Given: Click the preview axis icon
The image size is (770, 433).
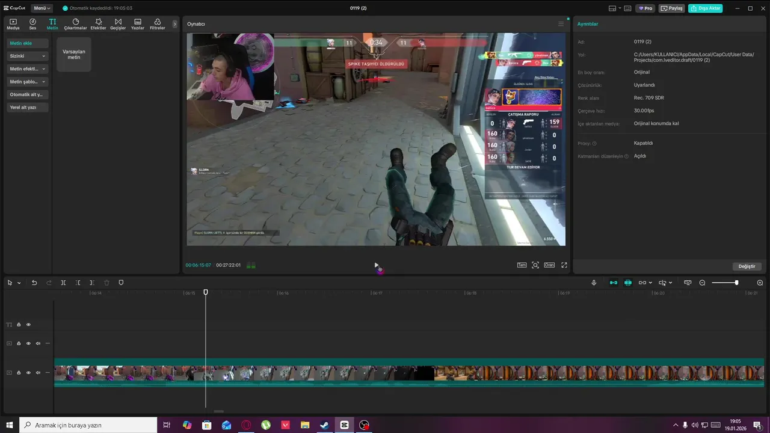Looking at the screenshot, I should coord(662,283).
